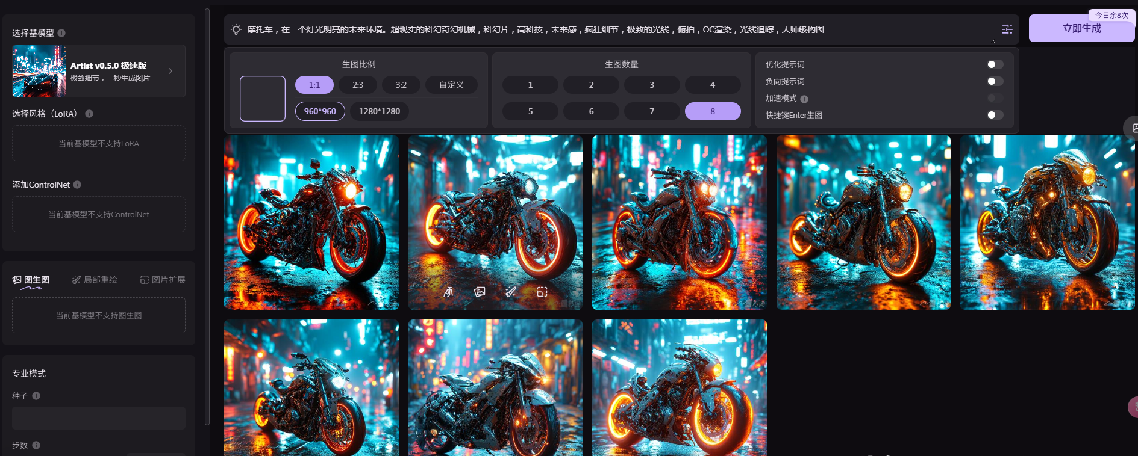Click the magic brush inpaint icon on the hovered image
Image resolution: width=1138 pixels, height=456 pixels.
[x=511, y=292]
